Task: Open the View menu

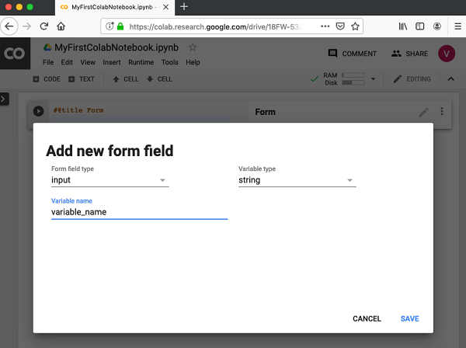Action: point(88,62)
